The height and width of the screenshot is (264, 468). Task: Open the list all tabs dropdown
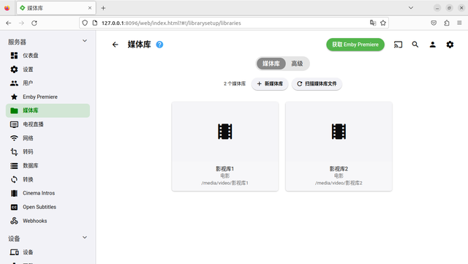411,8
